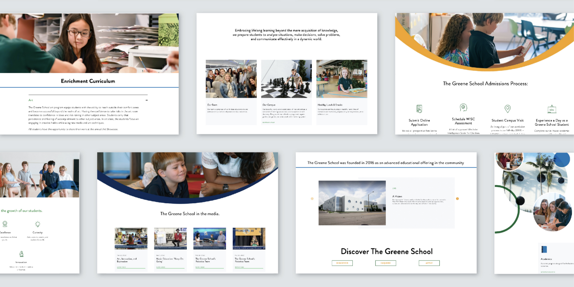Click Art, Innovation, and Expression article title
Screen dimensions: 574x287
(127, 260)
